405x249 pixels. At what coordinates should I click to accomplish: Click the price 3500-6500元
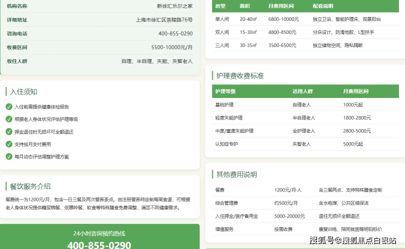tap(282, 45)
